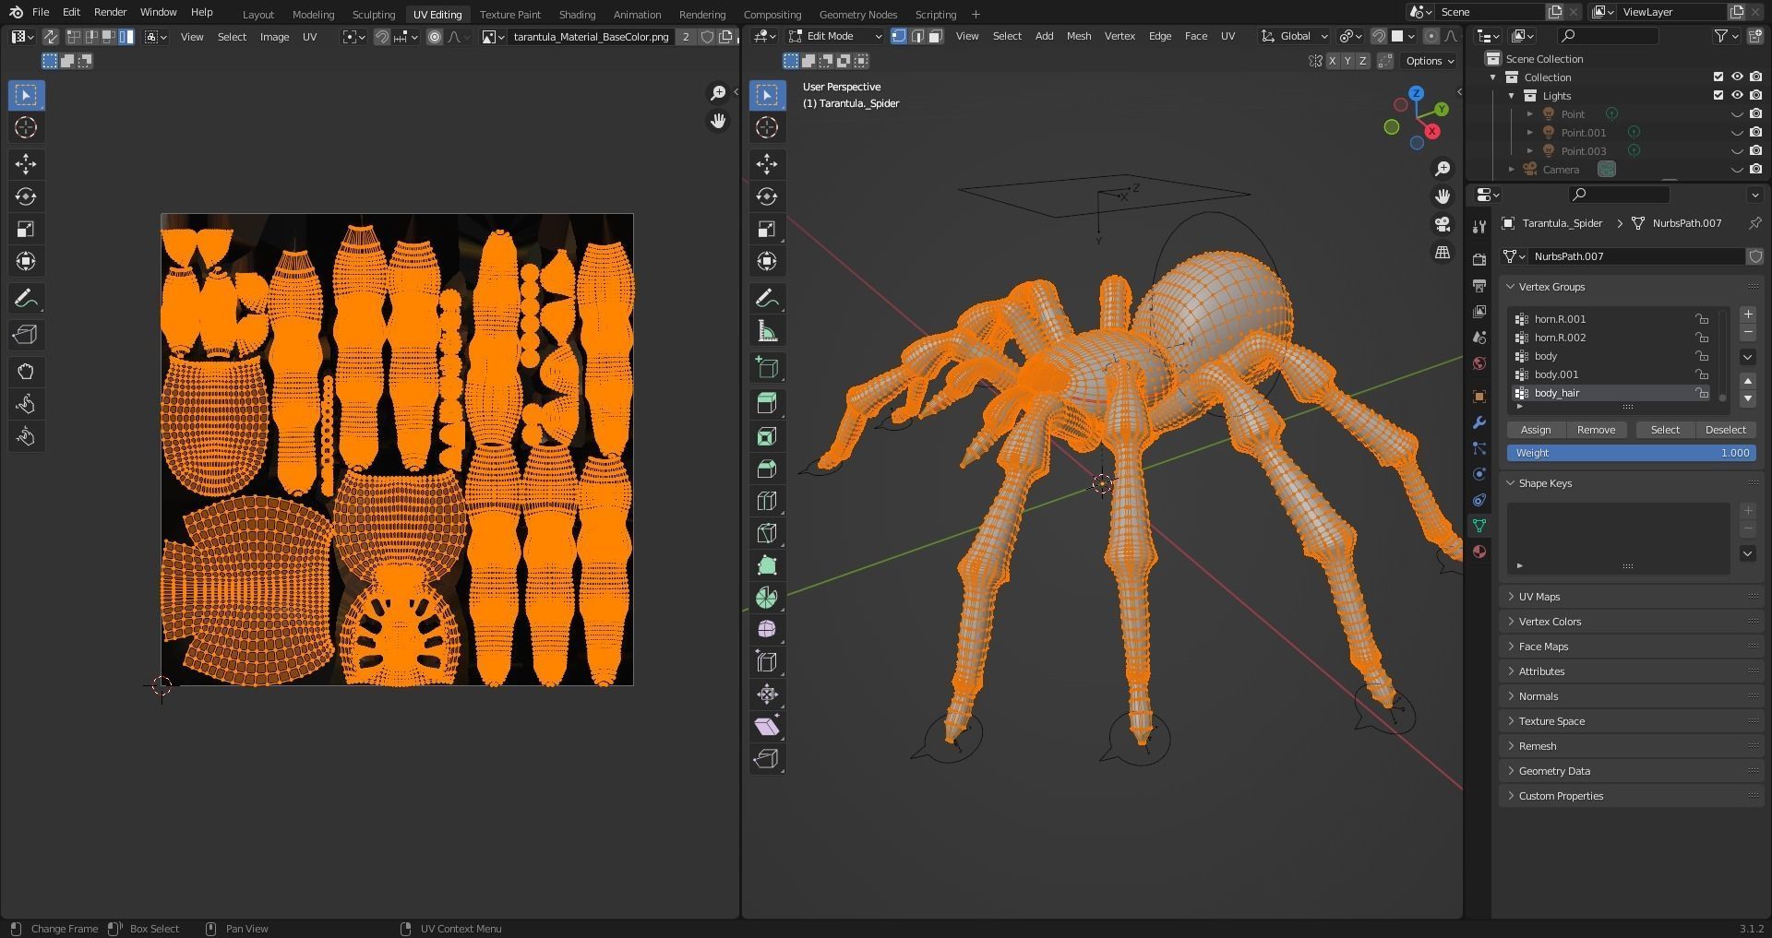Select the Move tool in the UV editor

(26, 164)
